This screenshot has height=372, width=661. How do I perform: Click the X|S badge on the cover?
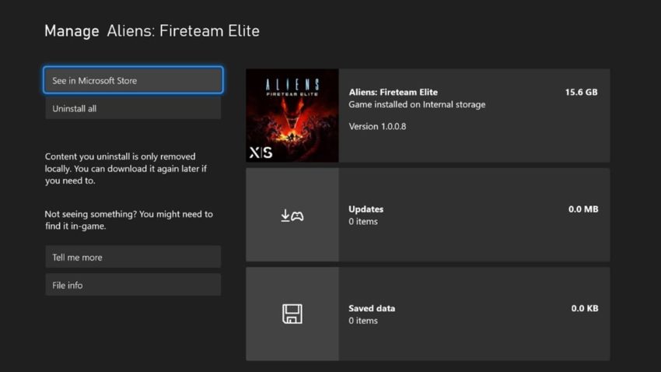[261, 153]
